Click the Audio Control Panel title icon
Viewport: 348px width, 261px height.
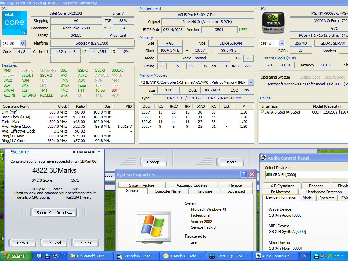click(x=264, y=158)
